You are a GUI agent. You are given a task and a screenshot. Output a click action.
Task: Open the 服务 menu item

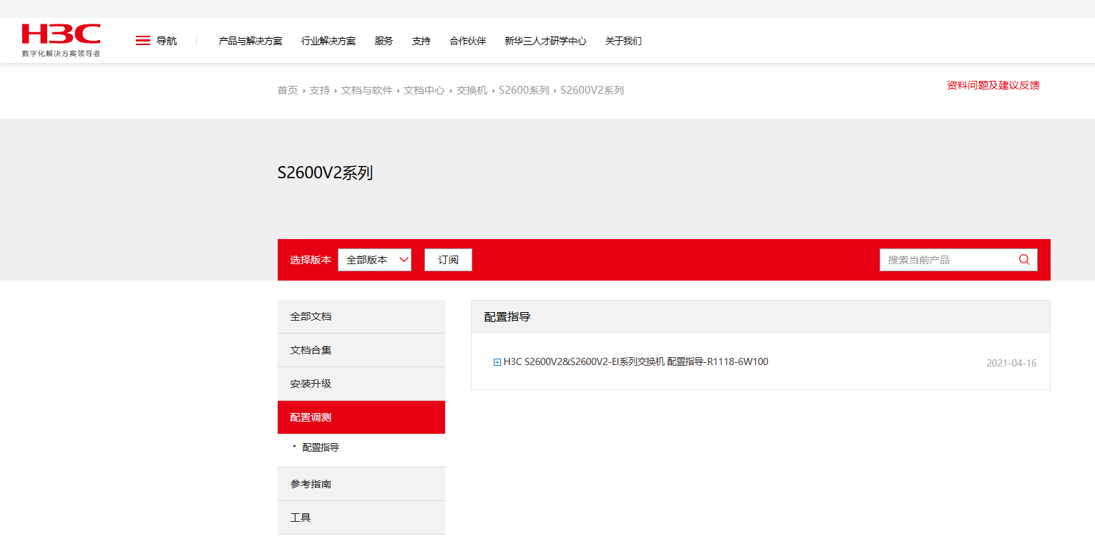pyautogui.click(x=384, y=41)
